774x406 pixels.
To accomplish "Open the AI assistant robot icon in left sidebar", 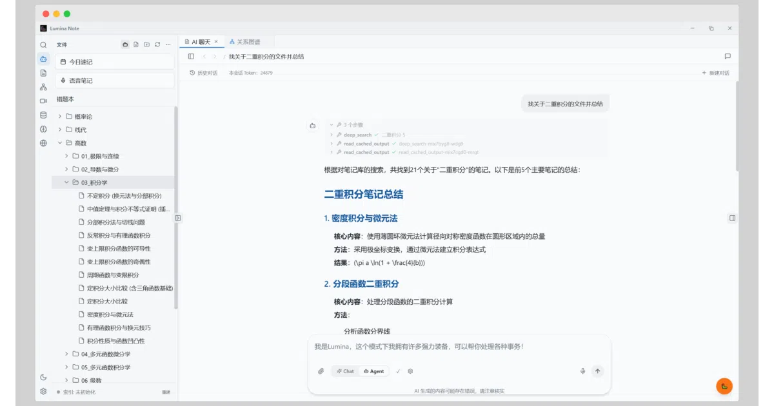I will tap(43, 59).
